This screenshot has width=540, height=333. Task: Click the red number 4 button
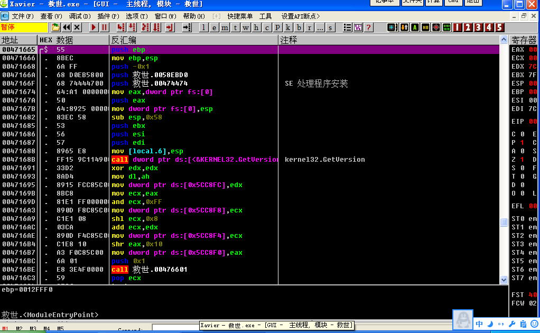489,27
